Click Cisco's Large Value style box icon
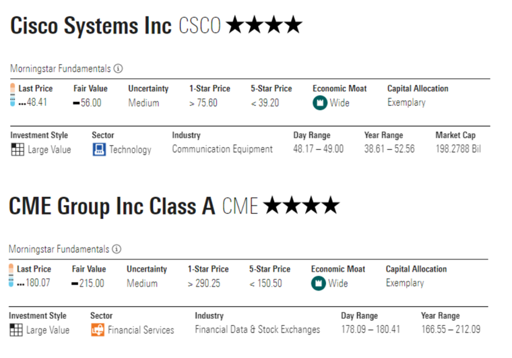Viewport: 512px width, 358px height. pos(18,150)
